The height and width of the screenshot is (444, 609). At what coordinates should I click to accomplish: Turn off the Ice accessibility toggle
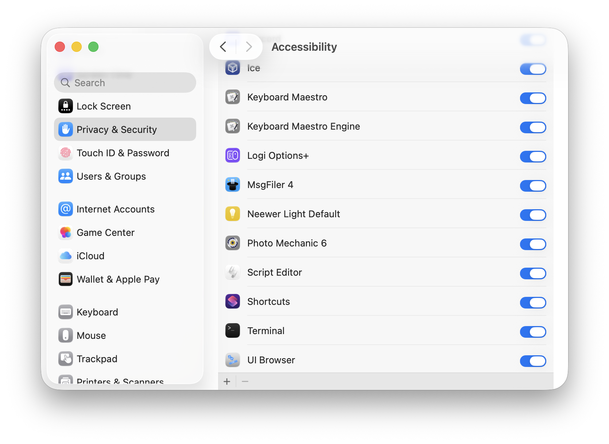[533, 69]
